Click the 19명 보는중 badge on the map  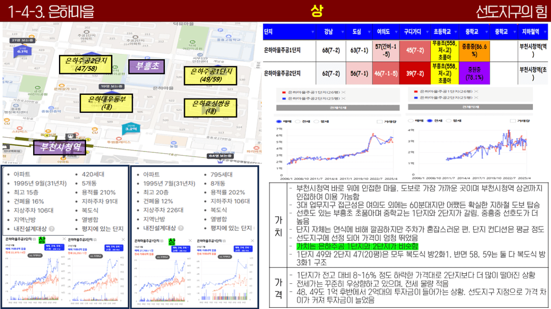pyautogui.click(x=111, y=85)
